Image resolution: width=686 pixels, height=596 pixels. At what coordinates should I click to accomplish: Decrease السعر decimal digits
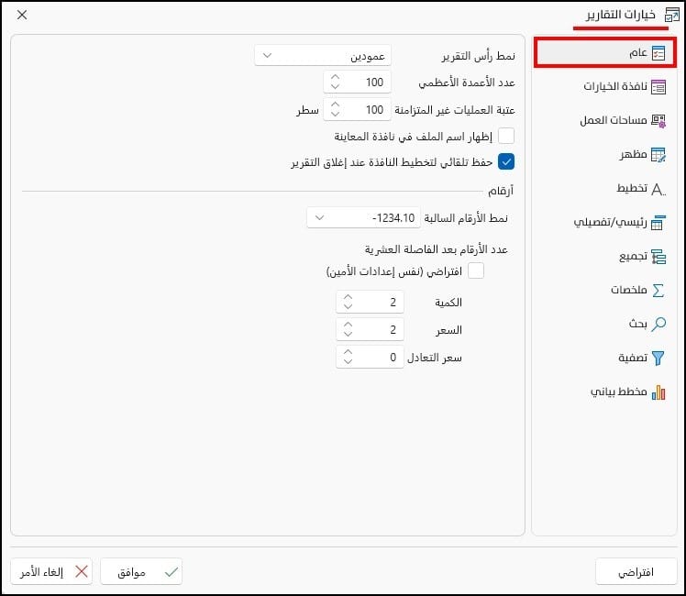click(x=348, y=334)
